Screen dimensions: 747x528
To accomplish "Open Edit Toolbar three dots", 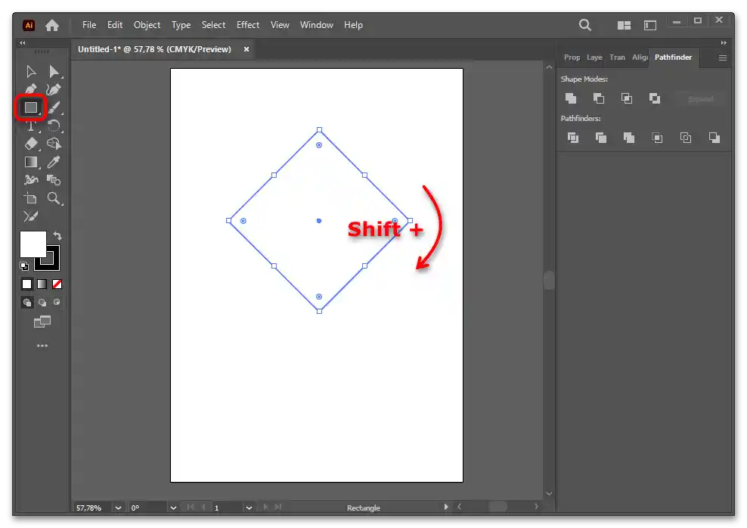I will click(x=42, y=346).
